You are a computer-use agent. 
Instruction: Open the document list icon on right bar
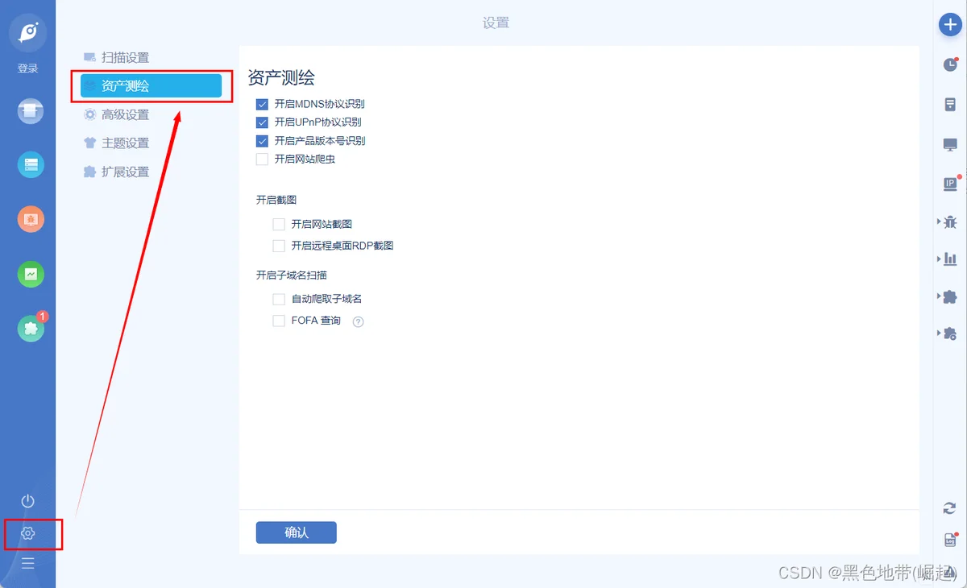pyautogui.click(x=950, y=105)
